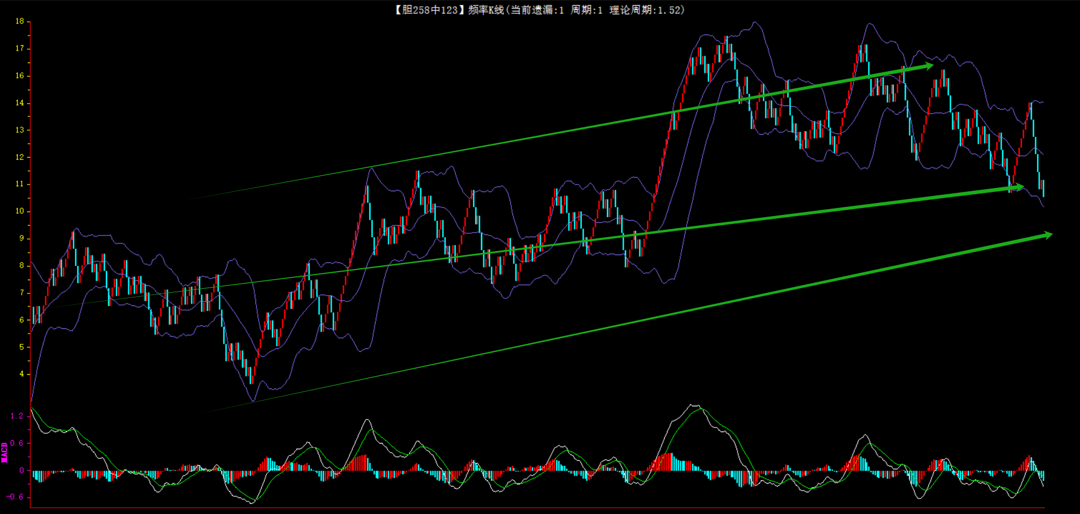Click the 10 label on price axis

tap(19, 211)
